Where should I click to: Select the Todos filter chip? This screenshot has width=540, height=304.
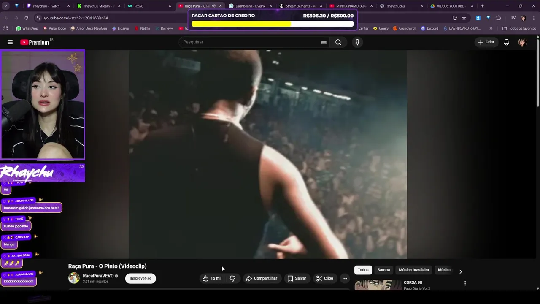tap(363, 270)
